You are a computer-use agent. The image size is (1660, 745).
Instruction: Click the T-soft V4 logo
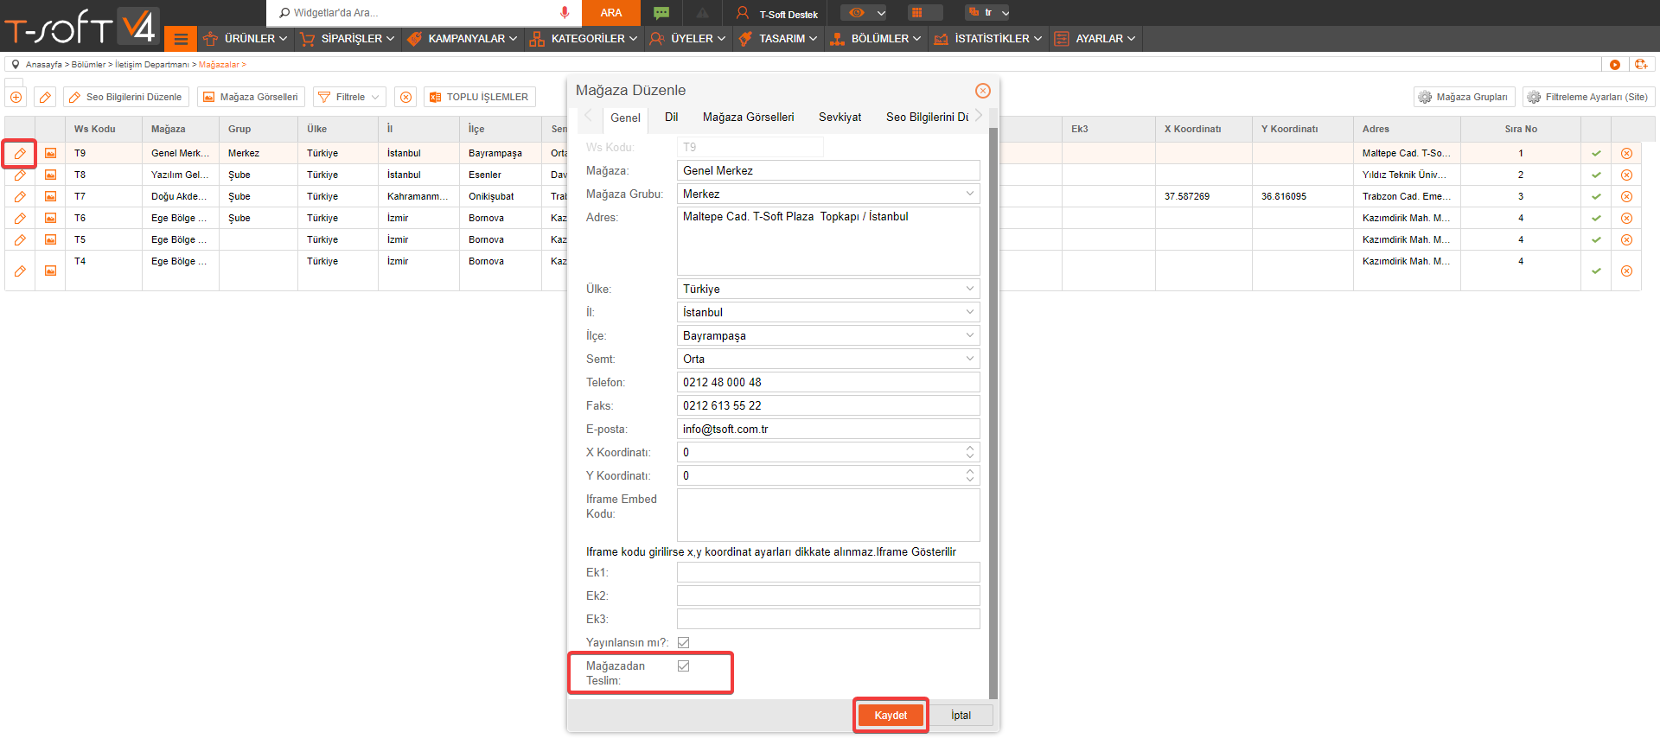click(x=81, y=27)
